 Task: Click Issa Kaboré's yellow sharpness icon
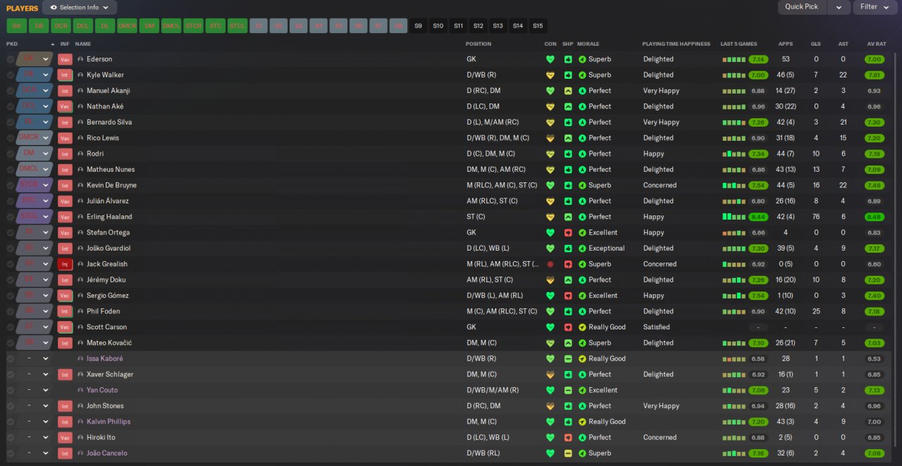[568, 359]
